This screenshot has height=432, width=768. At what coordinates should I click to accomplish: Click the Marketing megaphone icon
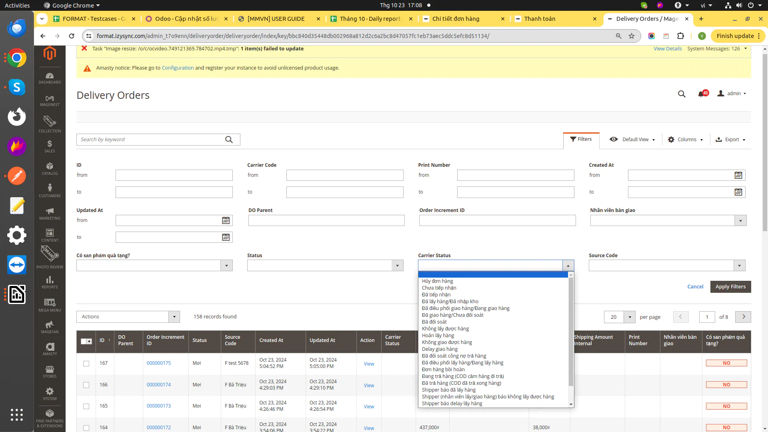[x=50, y=213]
